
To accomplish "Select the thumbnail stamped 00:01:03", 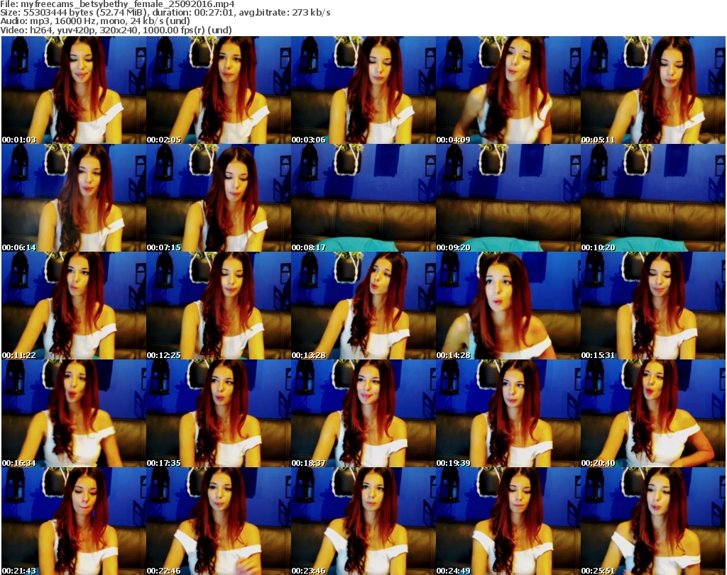I will [x=74, y=90].
